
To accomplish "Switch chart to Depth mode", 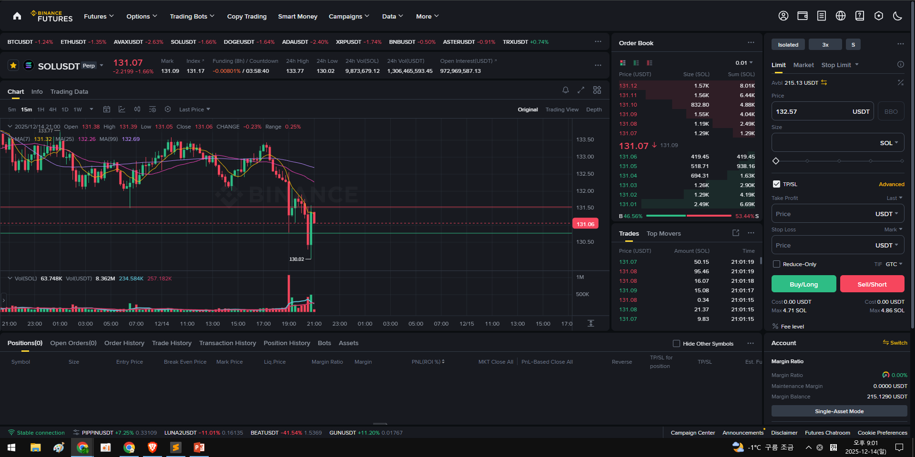I will (x=594, y=109).
